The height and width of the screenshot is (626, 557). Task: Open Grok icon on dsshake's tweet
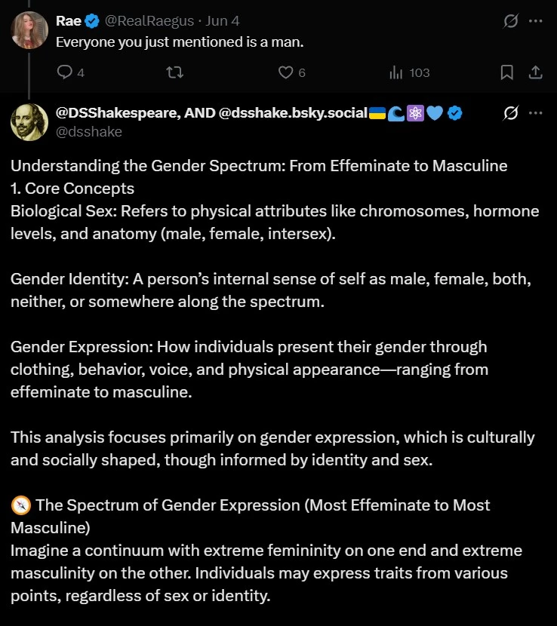click(x=511, y=113)
